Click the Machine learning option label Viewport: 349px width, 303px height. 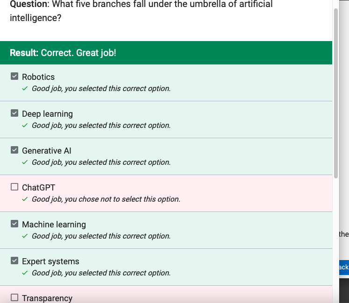point(54,225)
